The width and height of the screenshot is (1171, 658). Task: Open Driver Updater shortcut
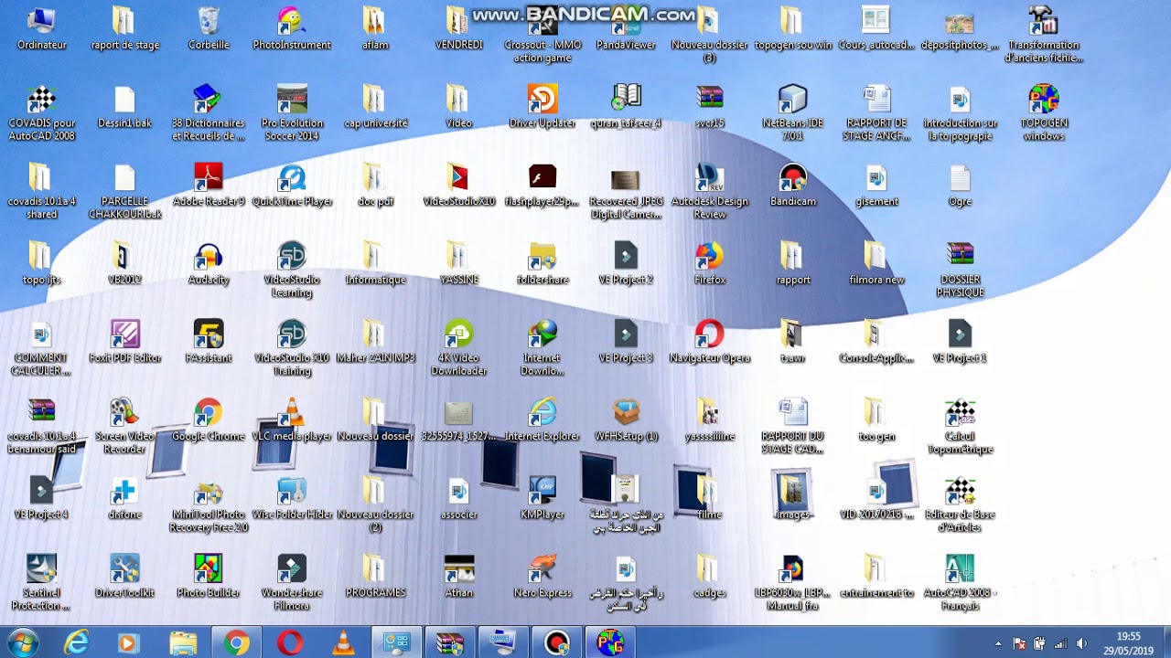[543, 106]
